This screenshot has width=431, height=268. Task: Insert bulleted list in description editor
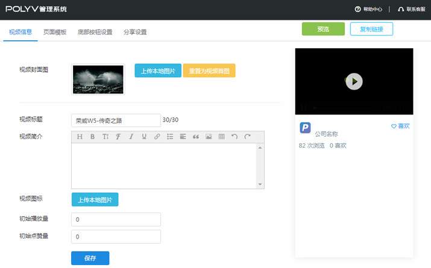pyautogui.click(x=170, y=137)
